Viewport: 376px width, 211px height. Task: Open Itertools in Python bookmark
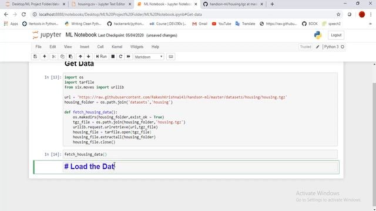41,23
